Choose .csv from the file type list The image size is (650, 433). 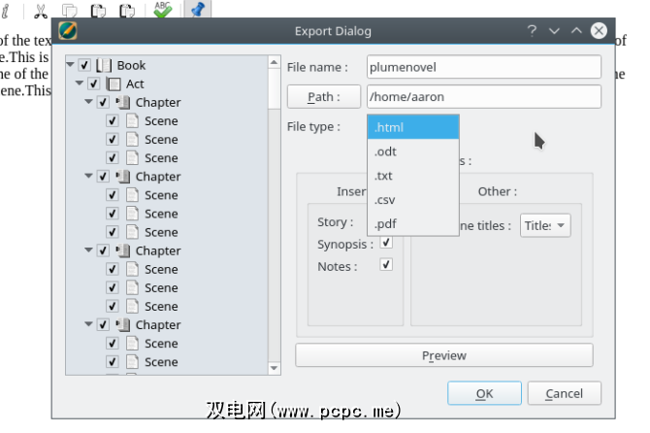click(413, 199)
